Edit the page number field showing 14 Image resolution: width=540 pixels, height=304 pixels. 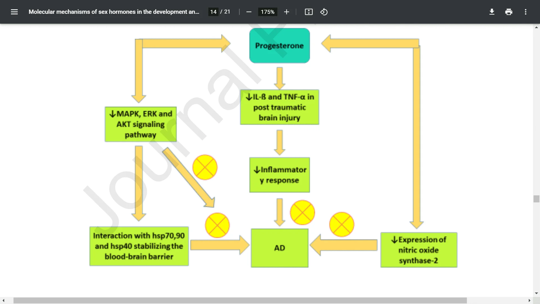pos(213,12)
